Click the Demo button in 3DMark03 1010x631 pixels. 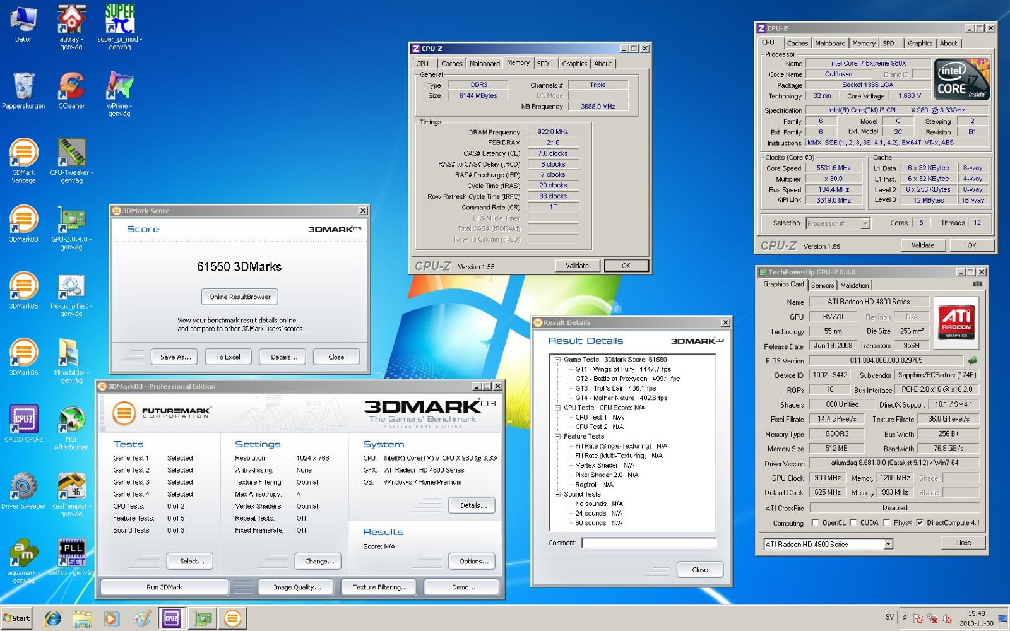[463, 587]
